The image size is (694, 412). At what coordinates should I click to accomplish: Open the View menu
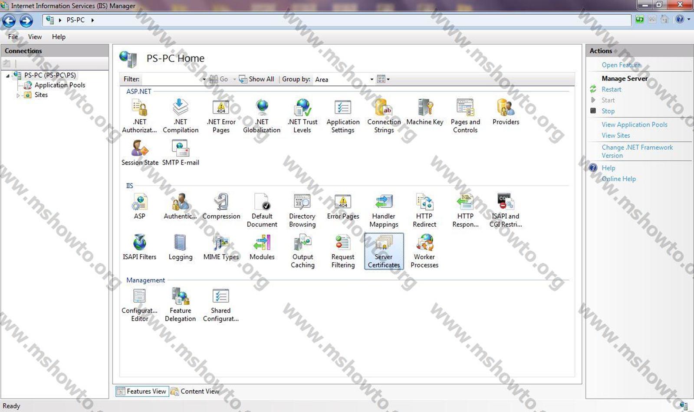(35, 37)
